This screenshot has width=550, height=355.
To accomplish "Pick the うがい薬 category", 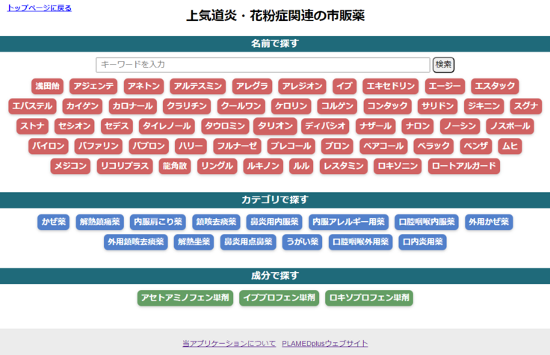I will click(x=303, y=242).
